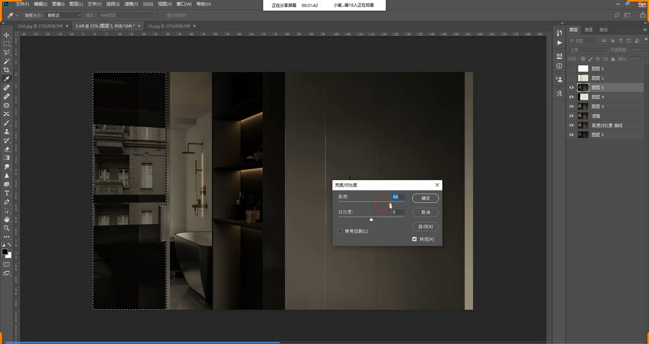Open the Character panel icon
The height and width of the screenshot is (344, 649).
559,93
